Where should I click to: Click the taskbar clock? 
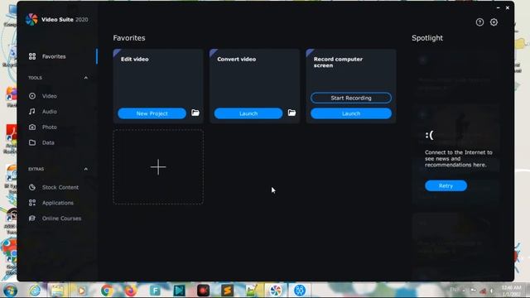(x=511, y=291)
